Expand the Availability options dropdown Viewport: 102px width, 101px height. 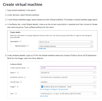click(68, 77)
